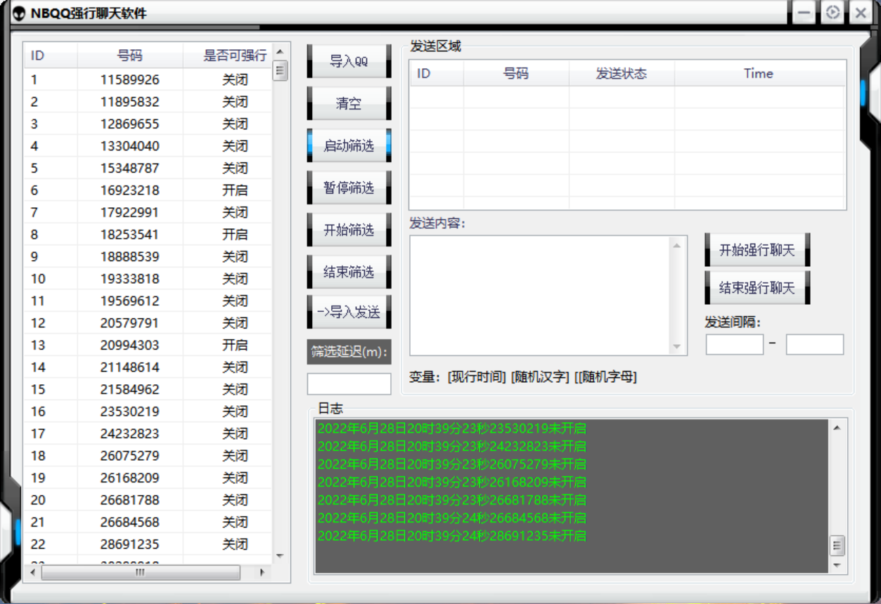Image resolution: width=881 pixels, height=604 pixels.
Task: Click the 发送状态 column header
Action: pos(621,74)
